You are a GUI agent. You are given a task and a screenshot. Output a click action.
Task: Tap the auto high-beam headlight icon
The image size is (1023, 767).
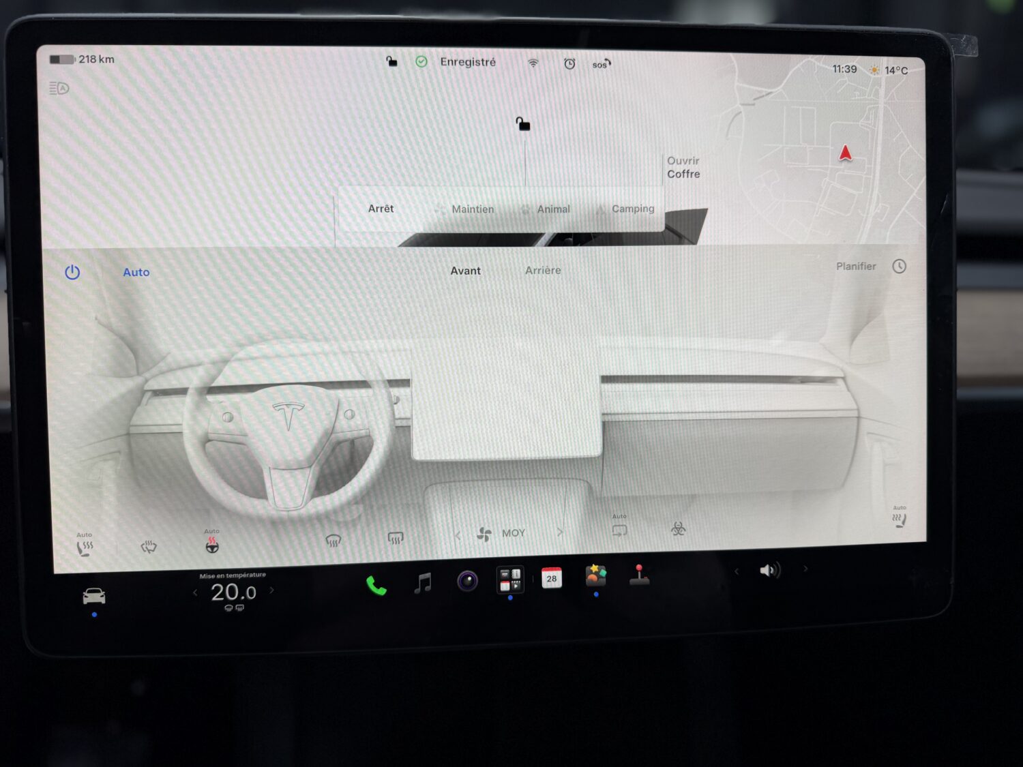click(x=59, y=88)
